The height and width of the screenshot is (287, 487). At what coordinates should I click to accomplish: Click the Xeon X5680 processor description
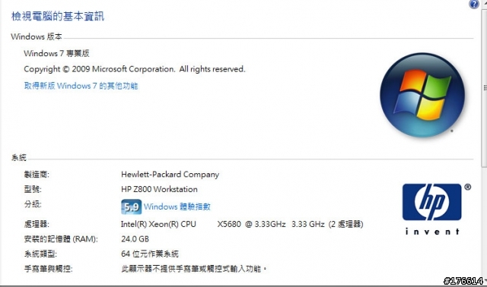242,224
